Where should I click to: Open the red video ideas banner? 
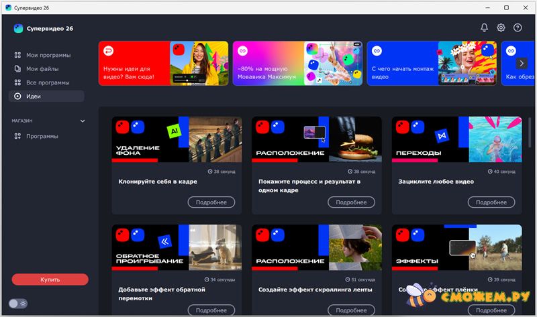(x=163, y=64)
